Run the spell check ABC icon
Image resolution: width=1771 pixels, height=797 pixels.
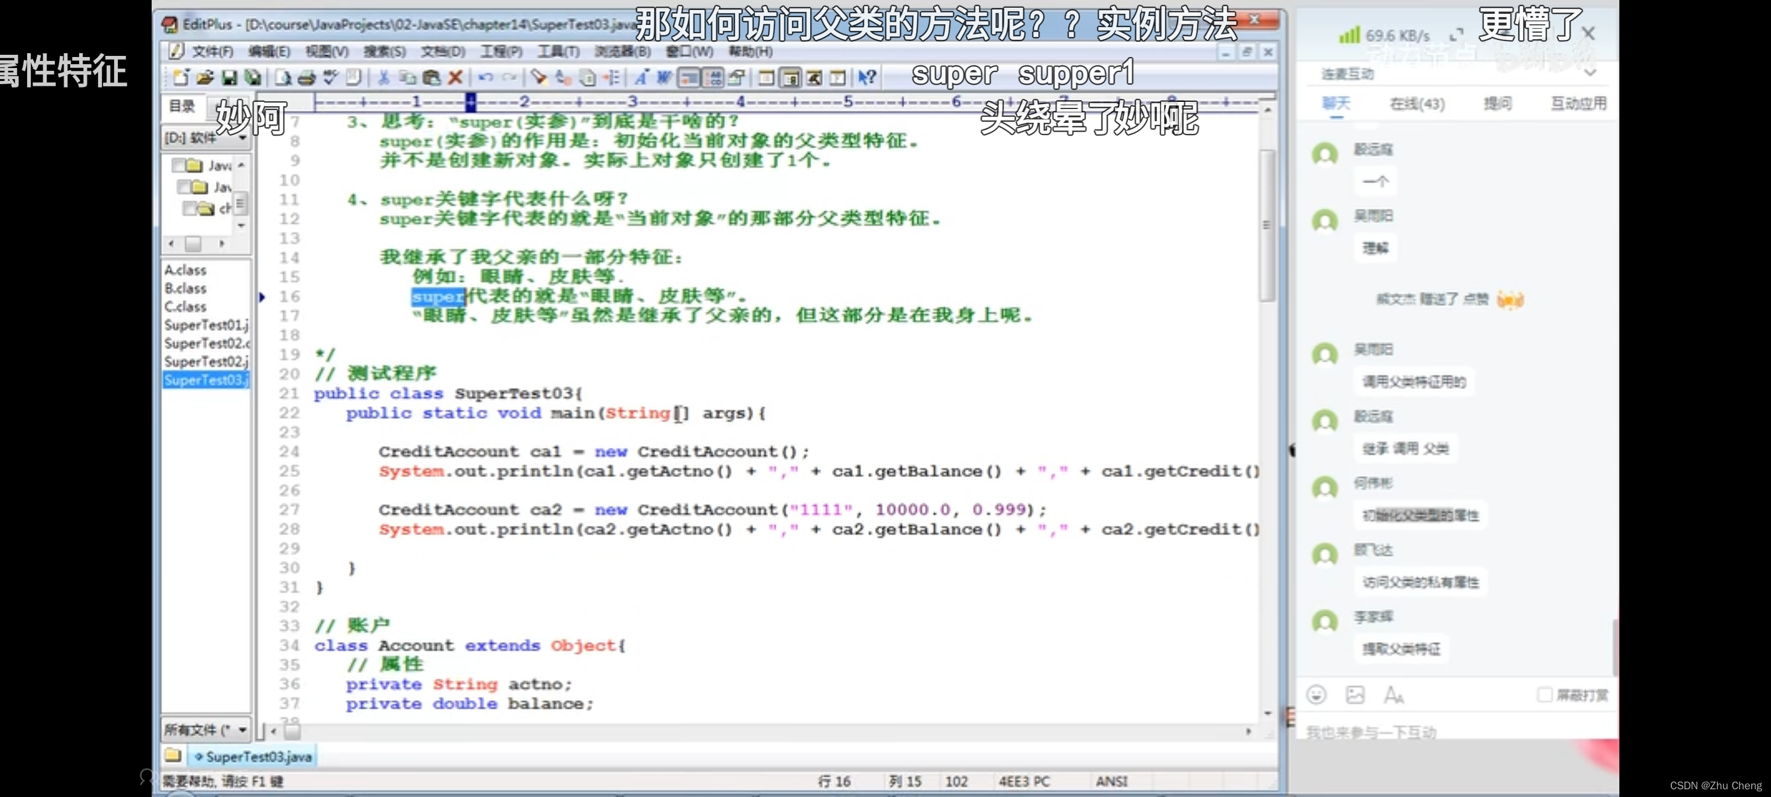coord(331,77)
